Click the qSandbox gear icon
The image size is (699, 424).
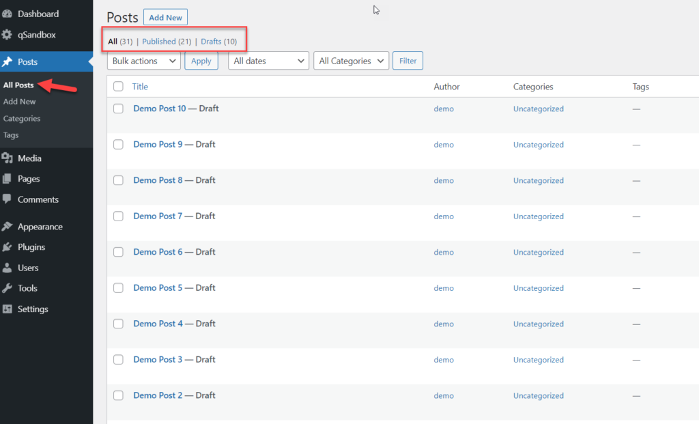pyautogui.click(x=7, y=34)
